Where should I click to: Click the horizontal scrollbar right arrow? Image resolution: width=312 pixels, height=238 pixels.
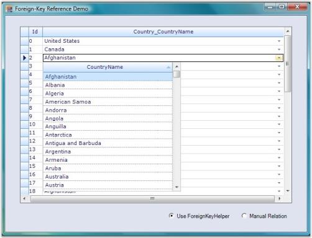(x=280, y=198)
